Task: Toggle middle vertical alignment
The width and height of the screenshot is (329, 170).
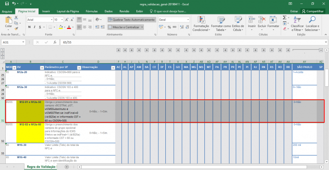Action: pyautogui.click(x=85, y=20)
